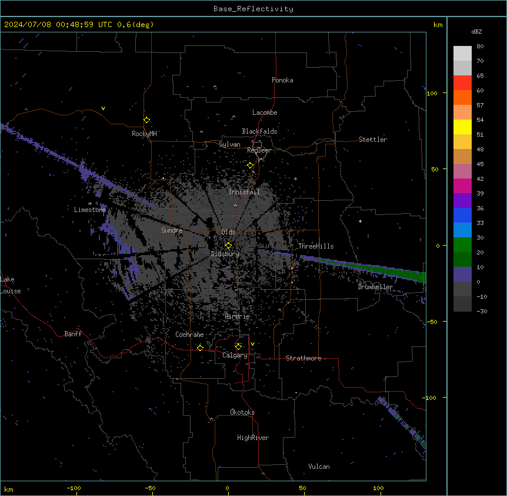Viewport: 507px width, 496px height.
Task: Click the yellow marker near RockyMH
Action: [146, 120]
